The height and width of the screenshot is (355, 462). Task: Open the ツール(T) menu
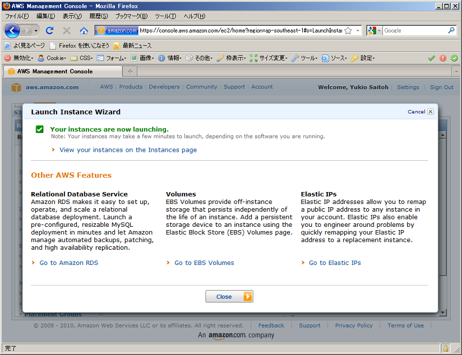[x=165, y=16]
